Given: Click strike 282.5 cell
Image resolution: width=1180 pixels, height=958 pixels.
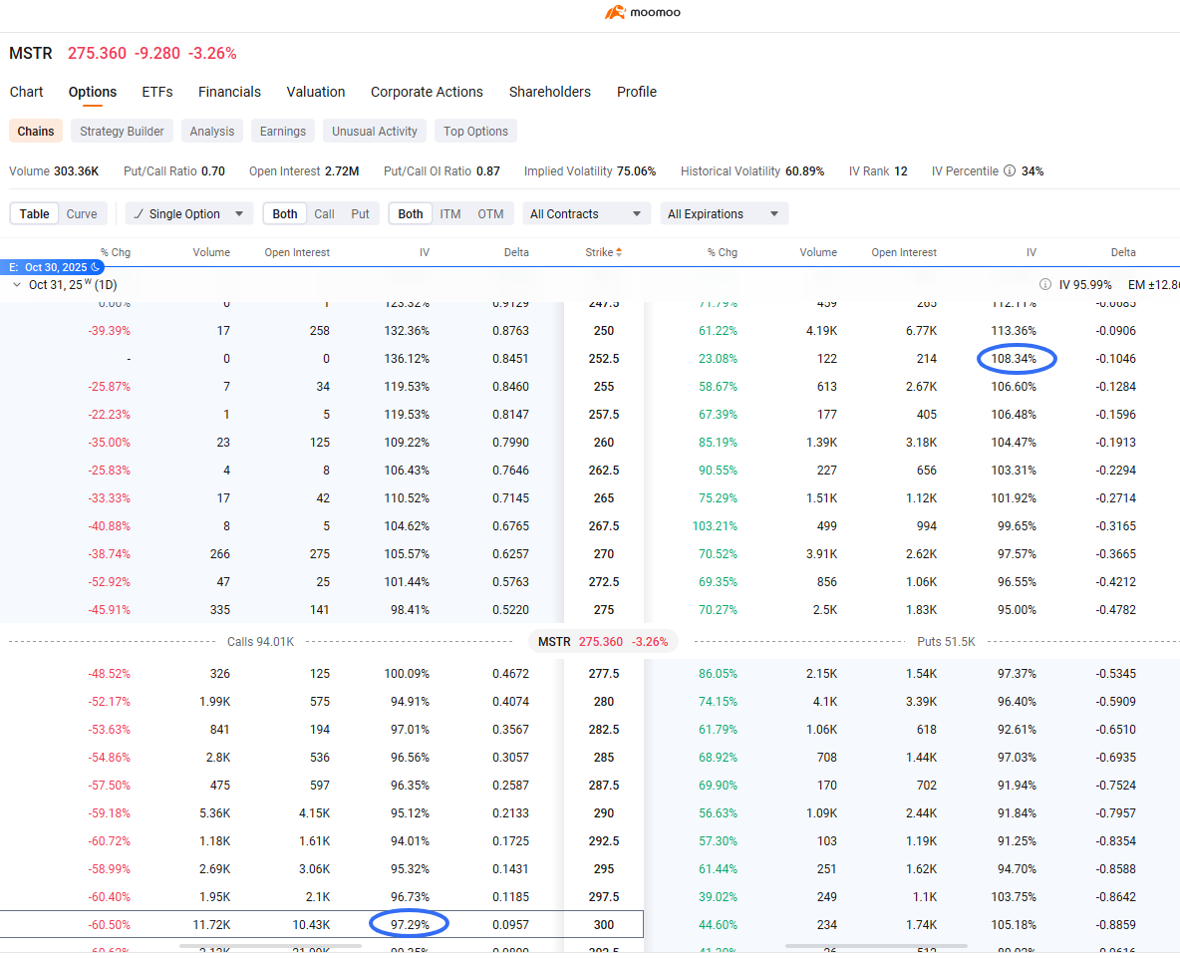Looking at the screenshot, I should tap(604, 730).
